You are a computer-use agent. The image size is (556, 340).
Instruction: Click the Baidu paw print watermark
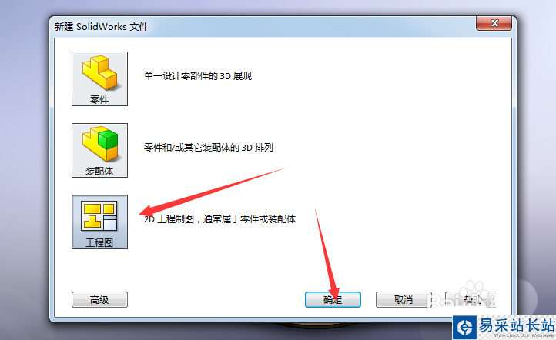click(x=474, y=288)
